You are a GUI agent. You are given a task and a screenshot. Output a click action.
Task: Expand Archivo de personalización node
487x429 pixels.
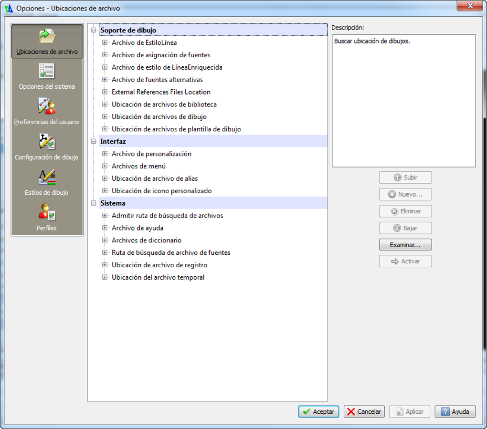click(x=105, y=154)
